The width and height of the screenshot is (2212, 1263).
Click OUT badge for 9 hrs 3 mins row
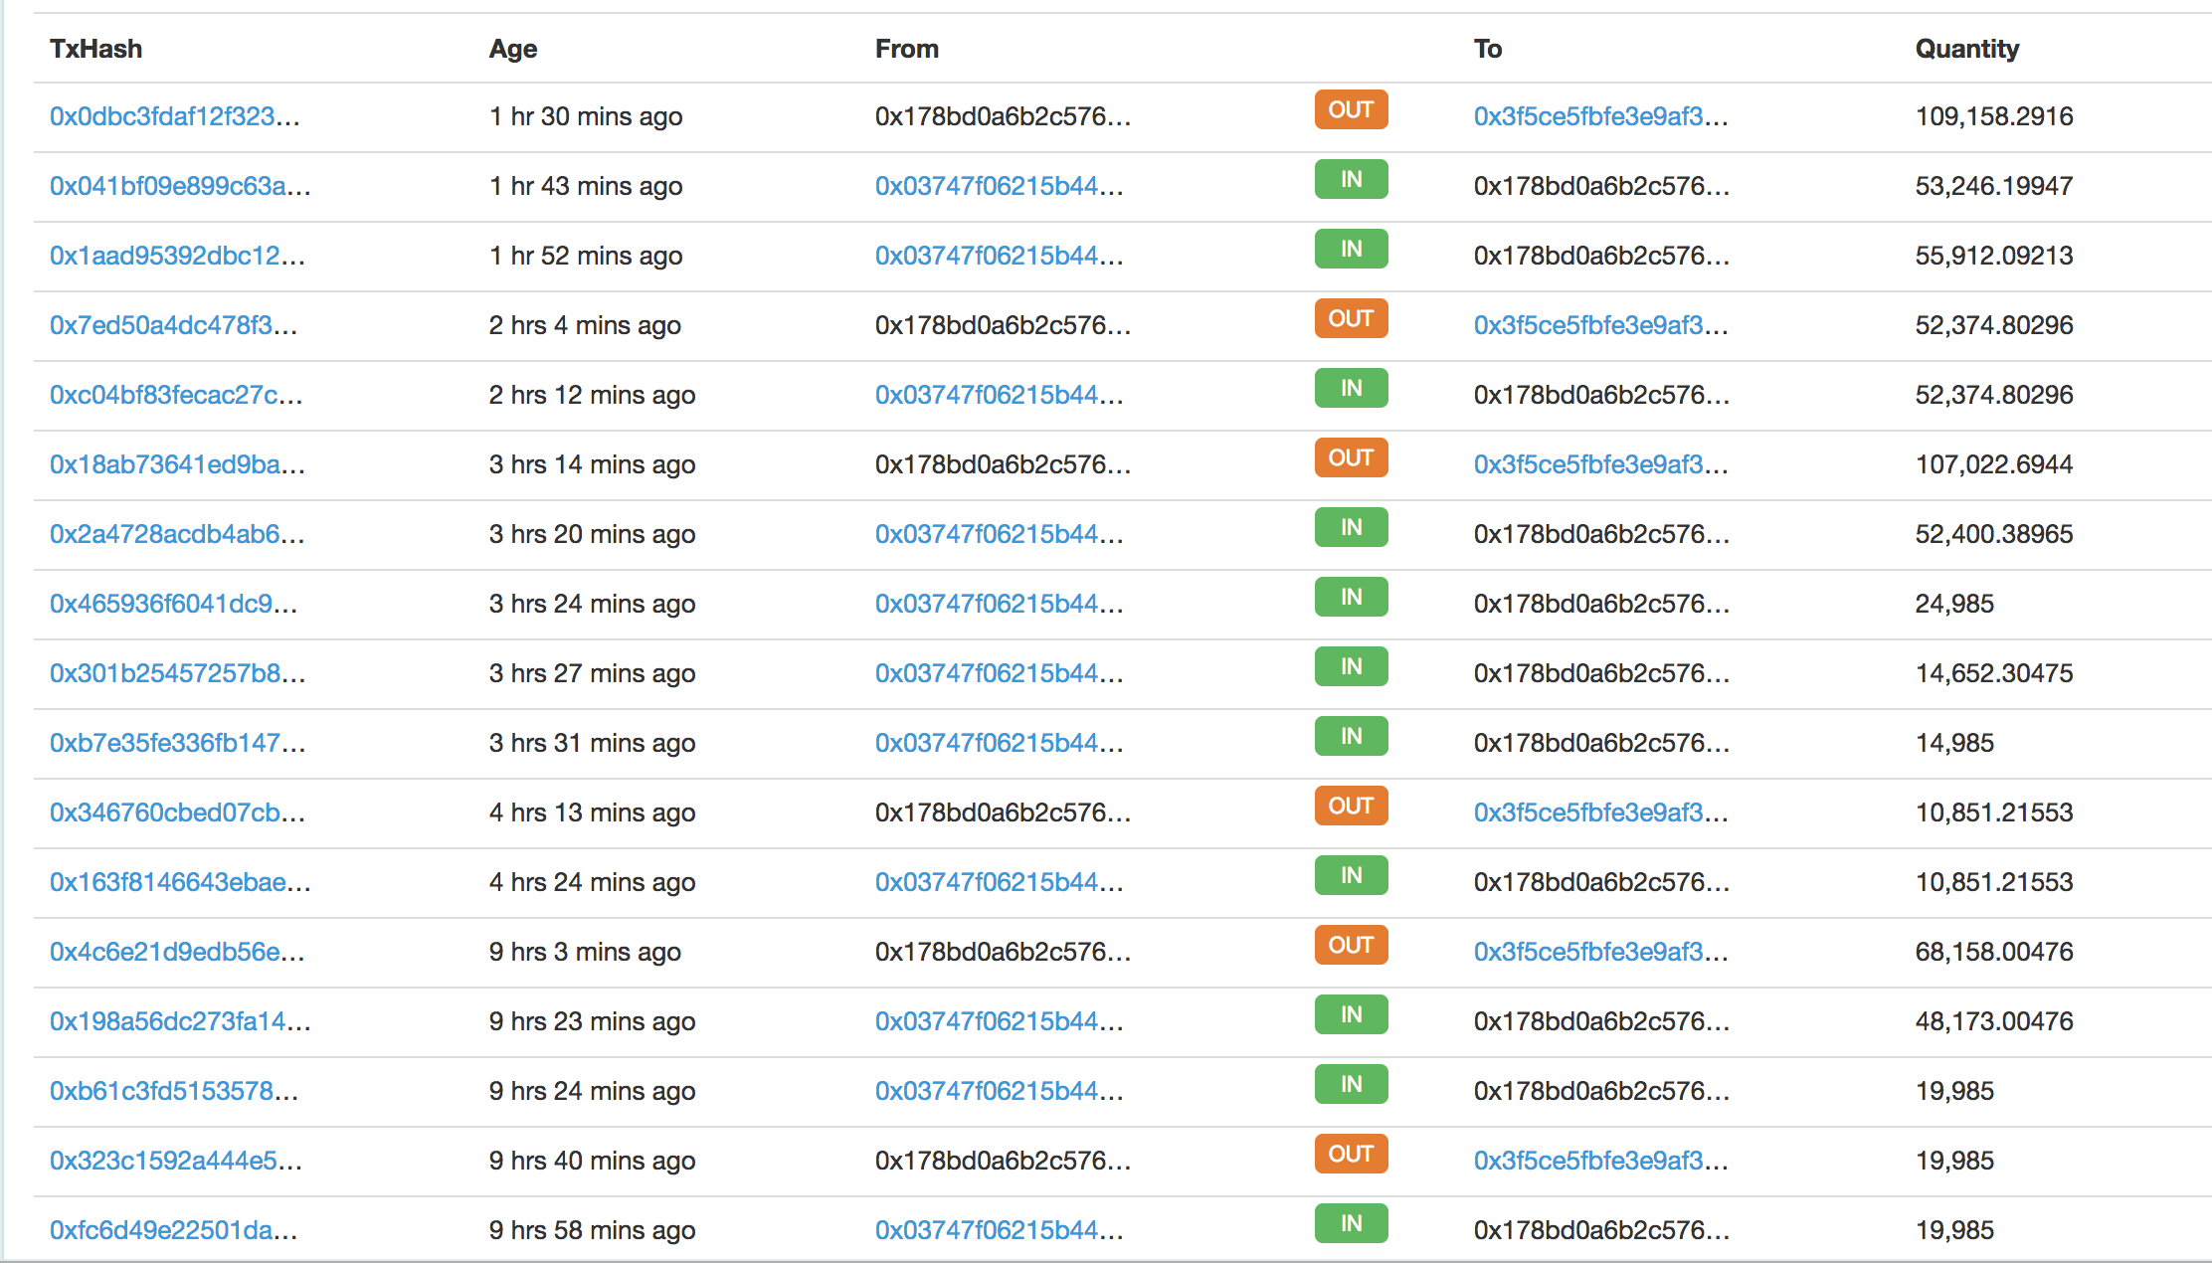[1350, 946]
